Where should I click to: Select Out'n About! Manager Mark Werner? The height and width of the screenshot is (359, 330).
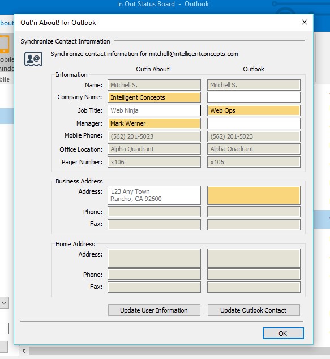point(154,123)
